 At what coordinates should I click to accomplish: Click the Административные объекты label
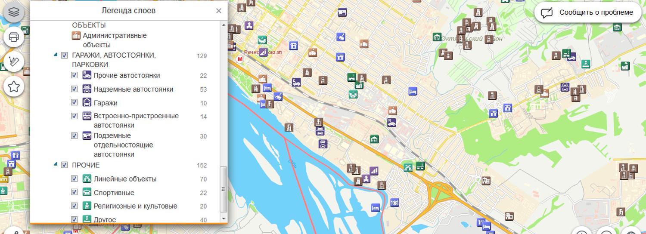[115, 40]
